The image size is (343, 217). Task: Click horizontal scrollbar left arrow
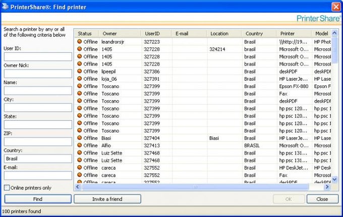coord(78,187)
